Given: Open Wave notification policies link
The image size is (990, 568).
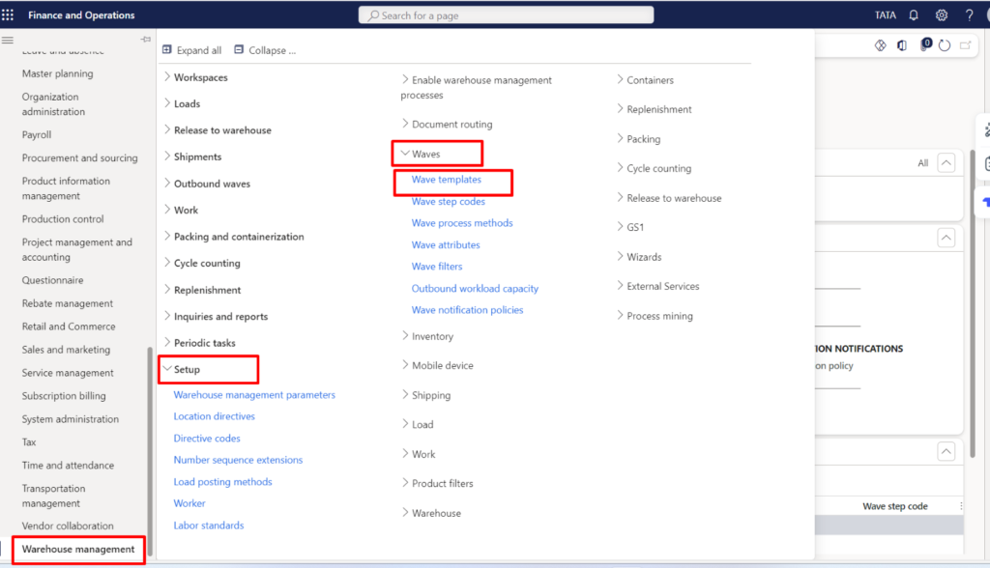Looking at the screenshot, I should 467,310.
